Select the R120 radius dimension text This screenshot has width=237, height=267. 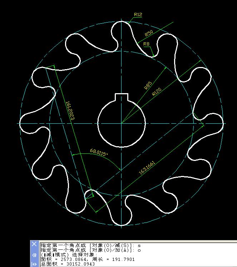(157, 92)
